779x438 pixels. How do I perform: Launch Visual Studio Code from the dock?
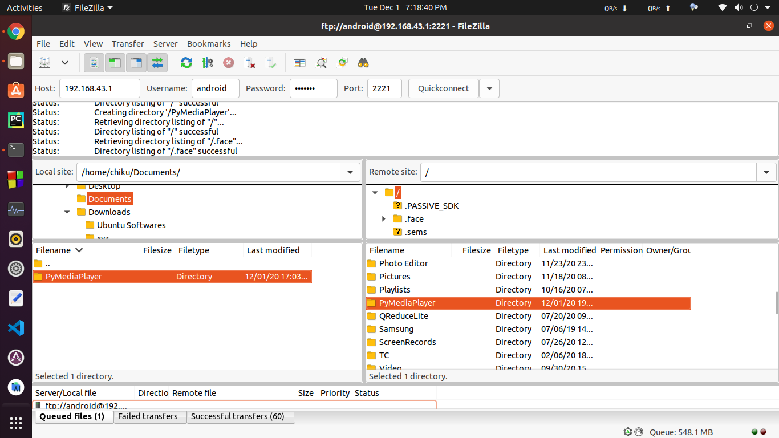[x=16, y=328]
